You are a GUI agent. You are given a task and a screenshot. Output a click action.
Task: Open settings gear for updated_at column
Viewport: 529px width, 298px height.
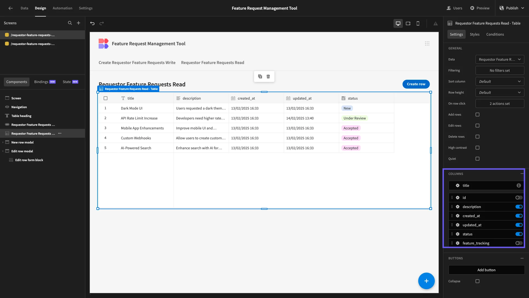coord(458,225)
